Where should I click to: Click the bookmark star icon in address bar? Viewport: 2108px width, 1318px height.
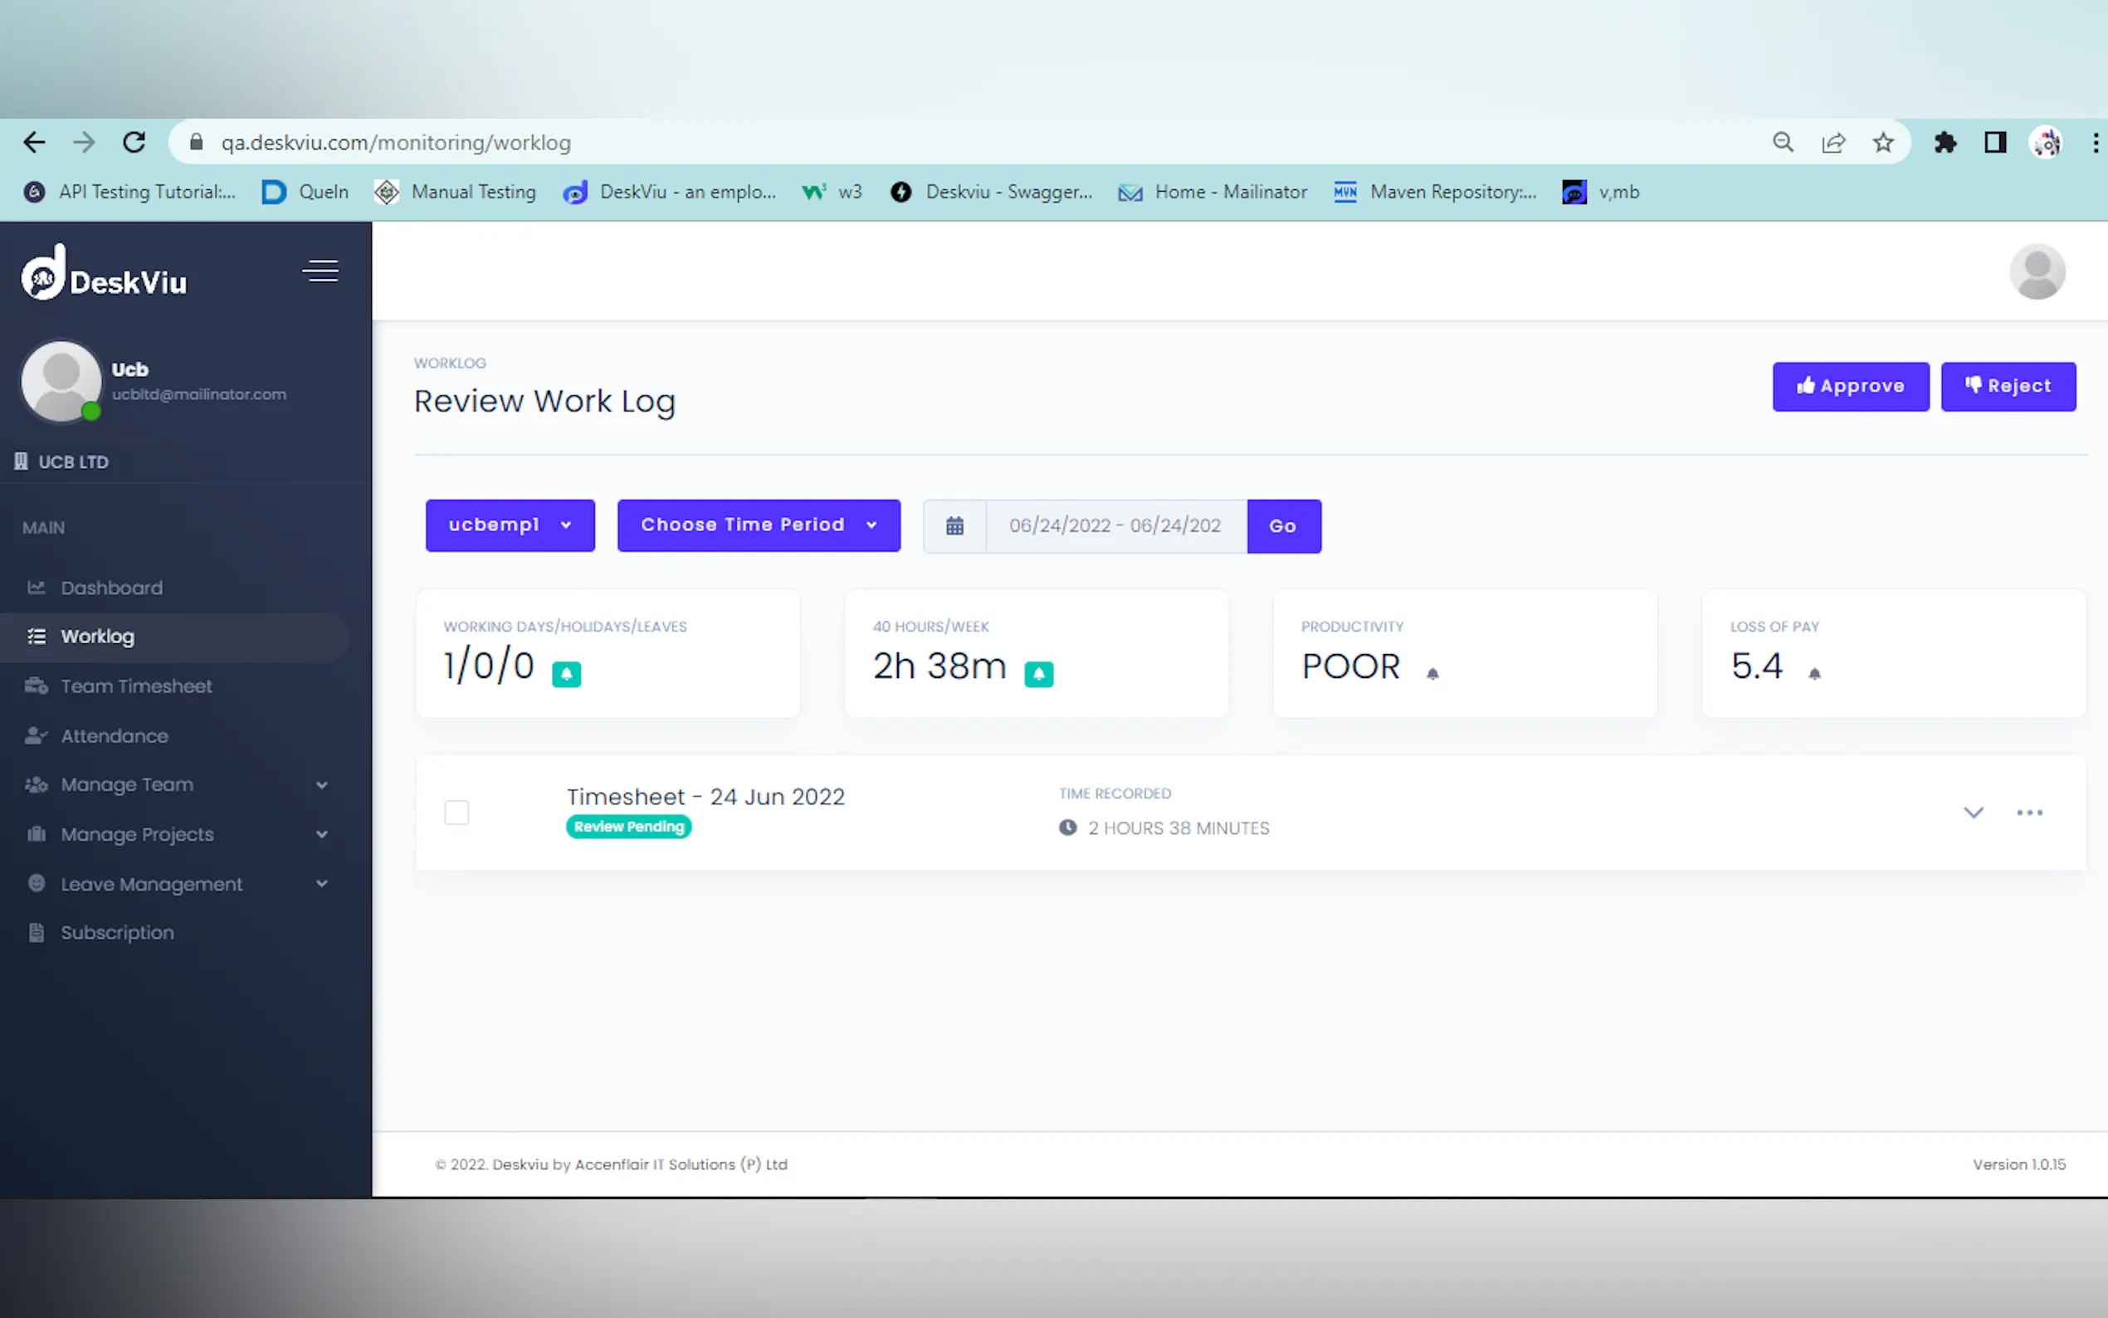click(x=1882, y=143)
